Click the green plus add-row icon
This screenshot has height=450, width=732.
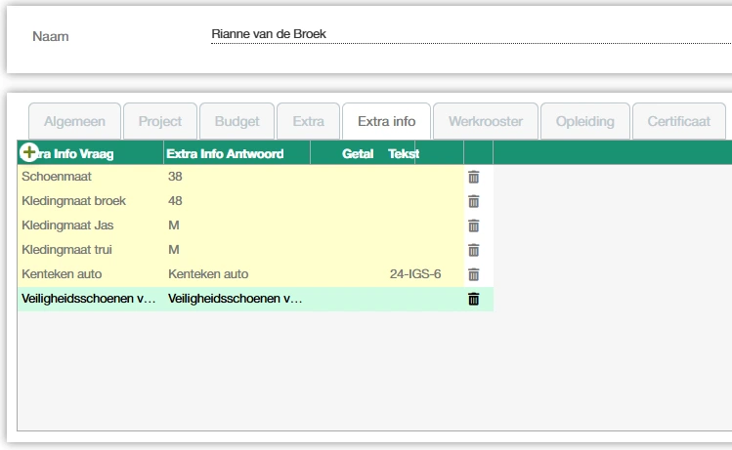(x=28, y=153)
